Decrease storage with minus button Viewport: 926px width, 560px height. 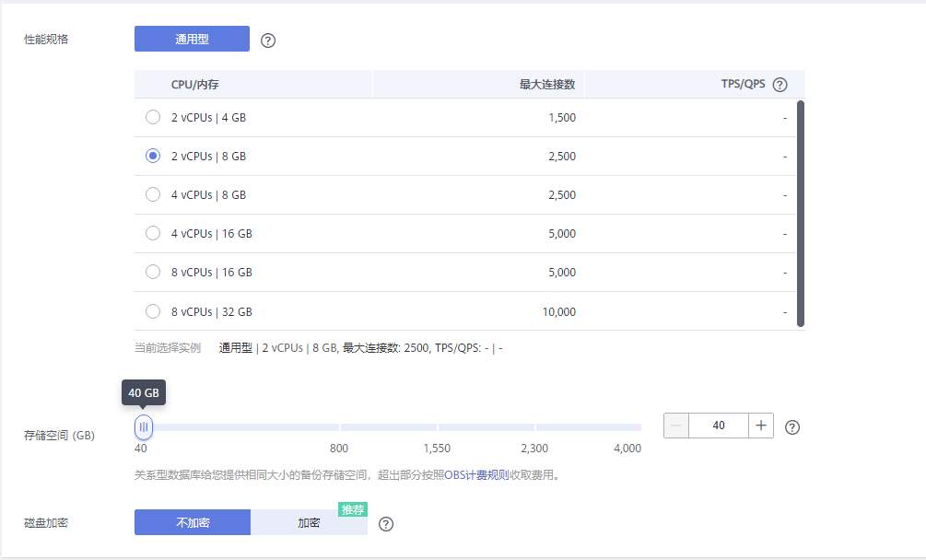(676, 426)
